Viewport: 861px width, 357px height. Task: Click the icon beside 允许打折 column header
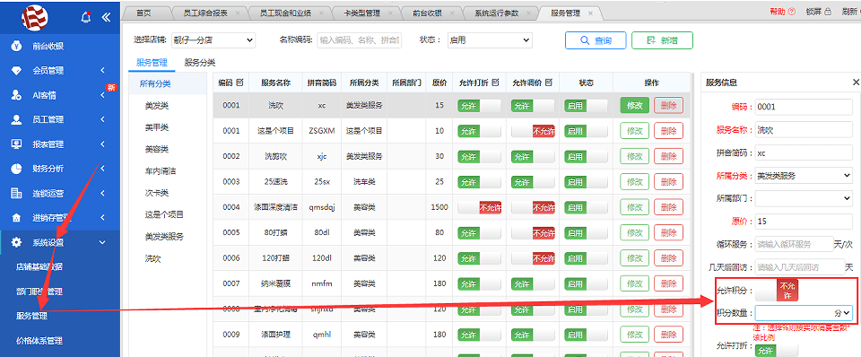click(495, 83)
